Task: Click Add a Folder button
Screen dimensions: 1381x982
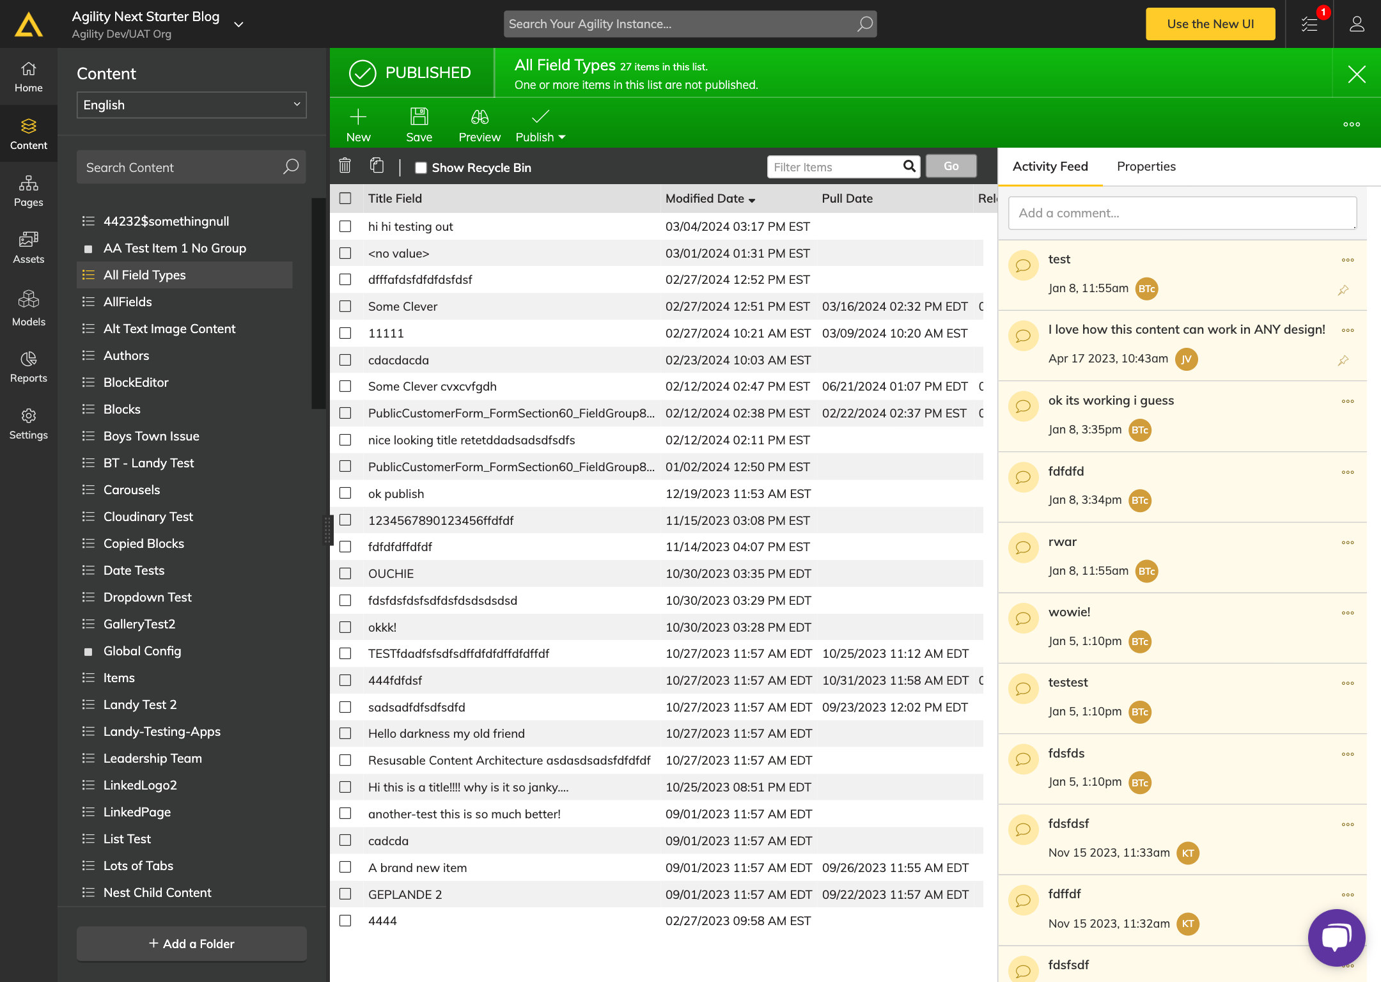Action: pos(191,944)
